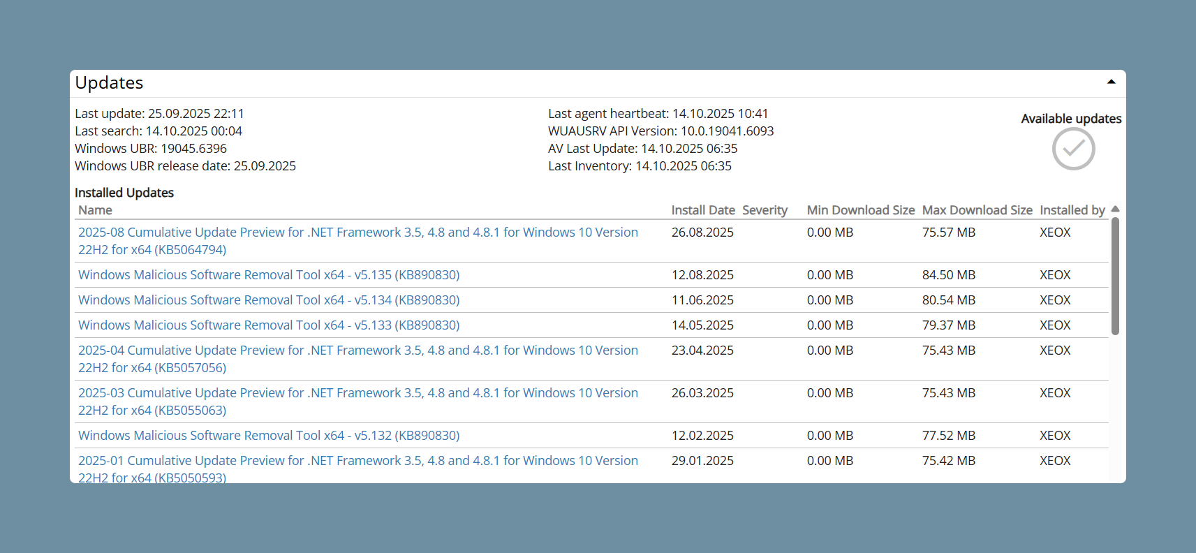
Task: Open the KB5050593 2025-01 Cumulative Update link
Action: (x=358, y=469)
